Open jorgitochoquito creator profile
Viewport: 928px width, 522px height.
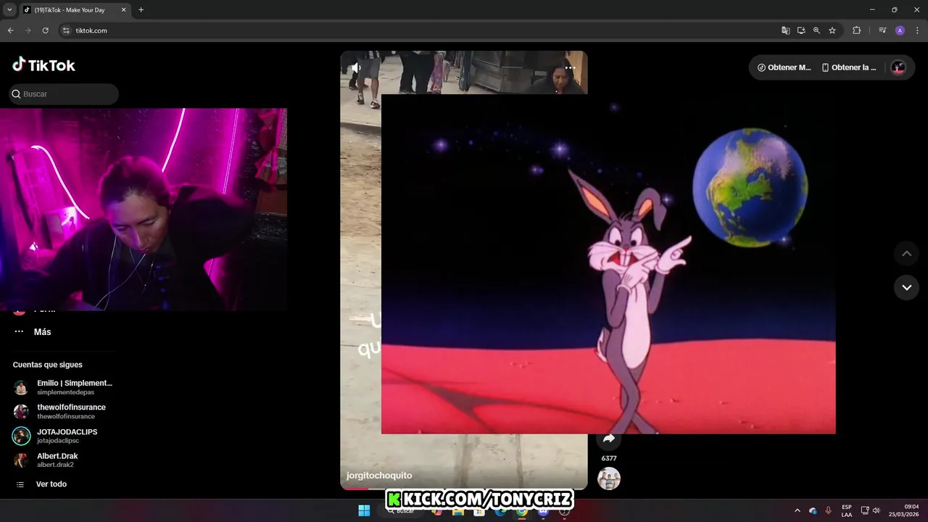[x=379, y=476]
